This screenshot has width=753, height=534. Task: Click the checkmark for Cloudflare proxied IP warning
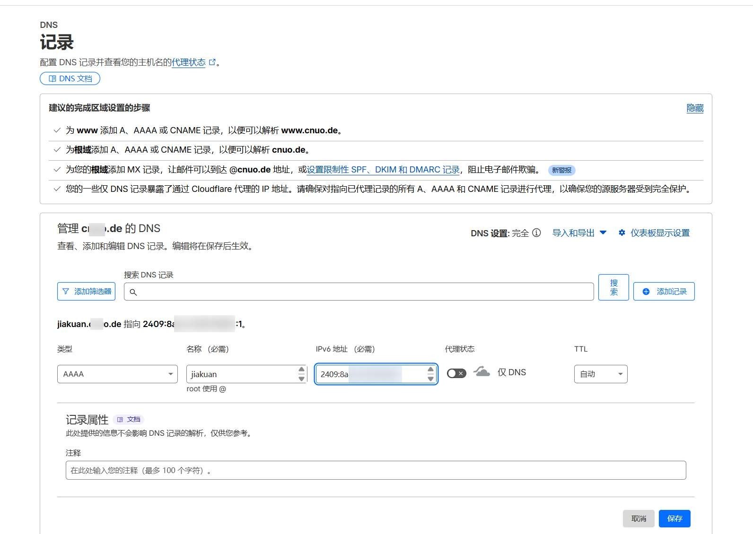click(57, 189)
